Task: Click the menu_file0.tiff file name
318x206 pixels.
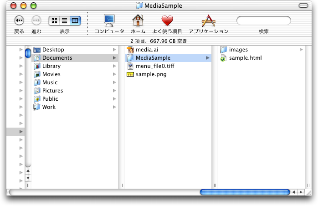Action: (x=155, y=66)
